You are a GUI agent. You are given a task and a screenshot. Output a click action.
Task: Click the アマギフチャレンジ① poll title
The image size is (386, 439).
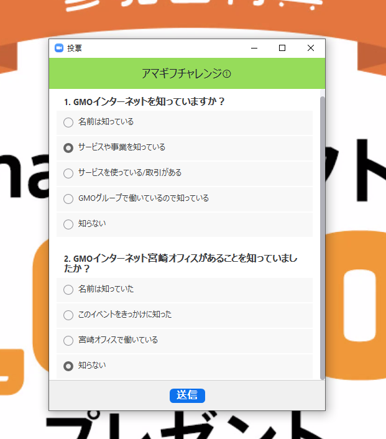tap(186, 73)
